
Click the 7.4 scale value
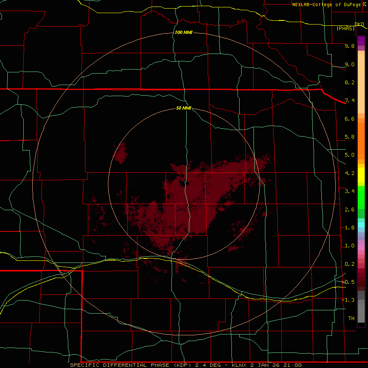click(x=350, y=101)
